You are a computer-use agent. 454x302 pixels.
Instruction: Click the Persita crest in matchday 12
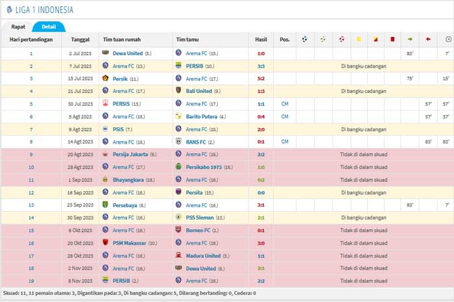[178, 192]
